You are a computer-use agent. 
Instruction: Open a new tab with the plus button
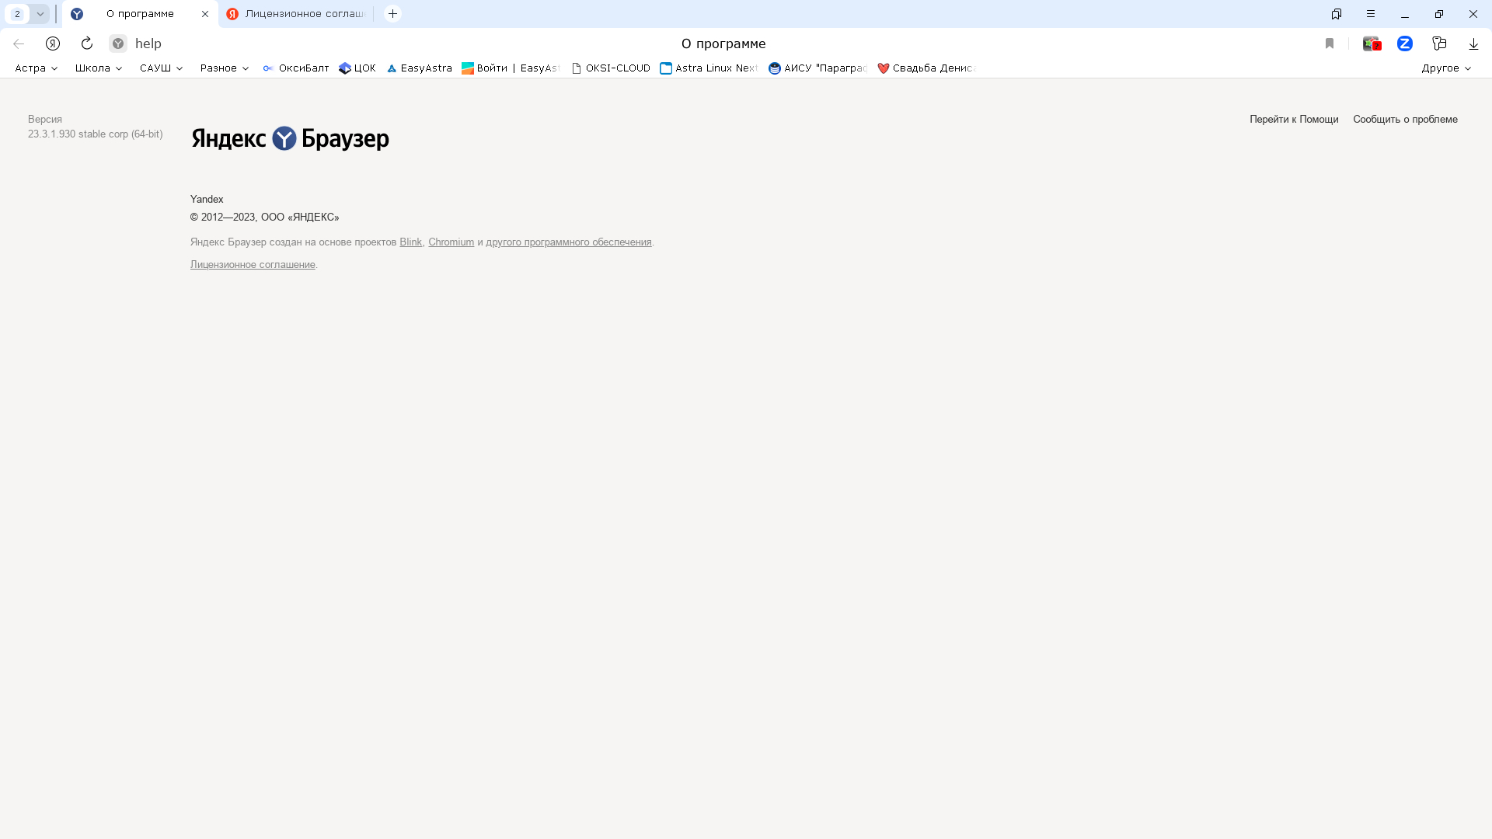click(393, 14)
